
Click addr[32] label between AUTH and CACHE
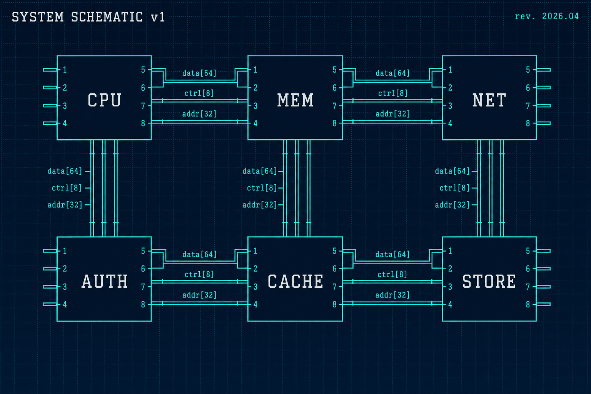click(199, 295)
